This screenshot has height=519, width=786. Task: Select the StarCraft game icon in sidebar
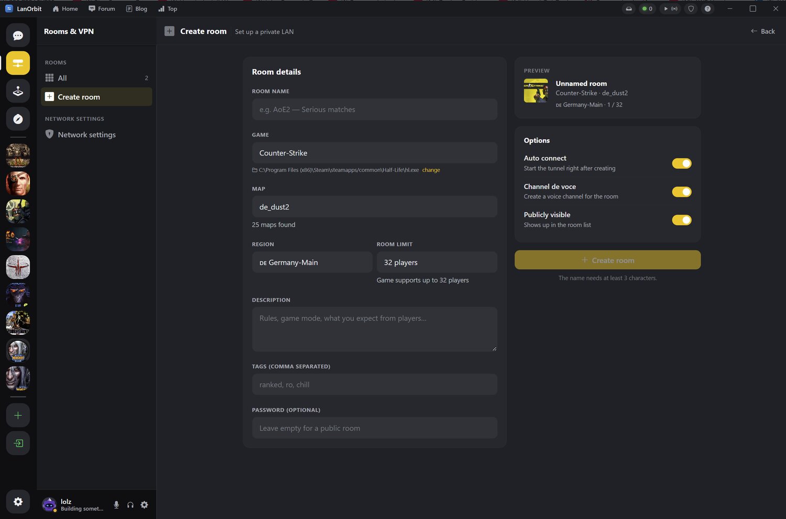18,295
